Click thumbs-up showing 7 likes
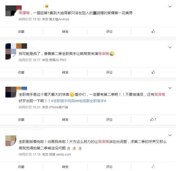The image size is (176, 171). pyautogui.click(x=153, y=119)
